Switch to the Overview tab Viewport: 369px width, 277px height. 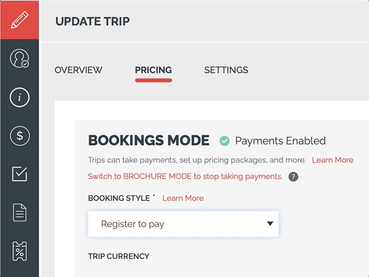[79, 70]
